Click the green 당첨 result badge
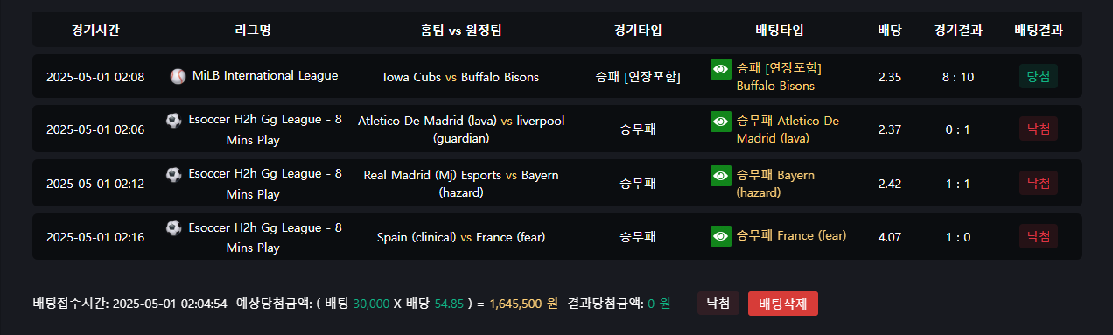1113x335 pixels. coord(1039,76)
